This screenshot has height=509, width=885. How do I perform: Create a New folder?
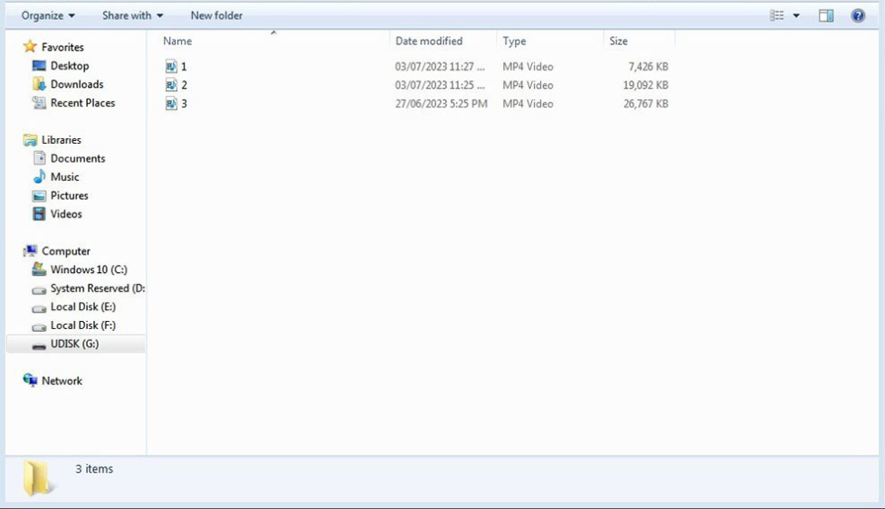[x=216, y=15]
